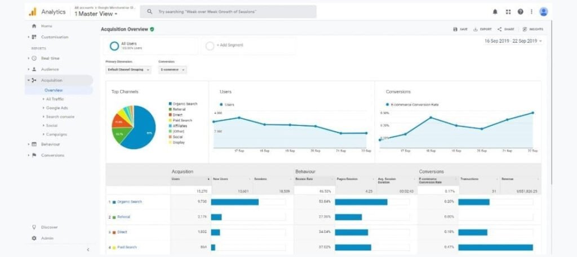
Task: Click the Discover lightbulb icon
Action: pyautogui.click(x=34, y=227)
